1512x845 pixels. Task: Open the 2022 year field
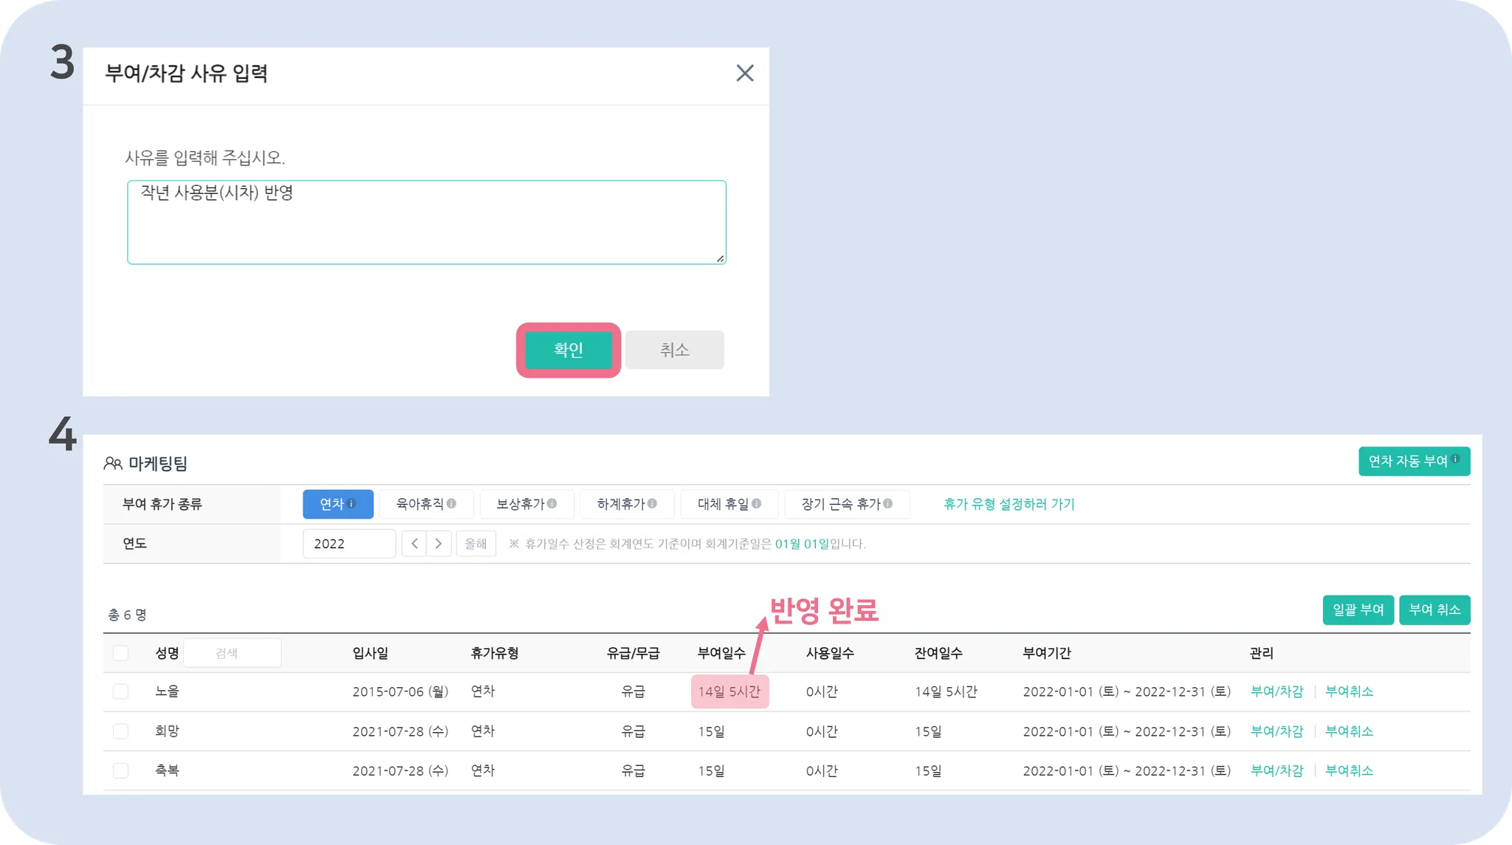pyautogui.click(x=348, y=544)
